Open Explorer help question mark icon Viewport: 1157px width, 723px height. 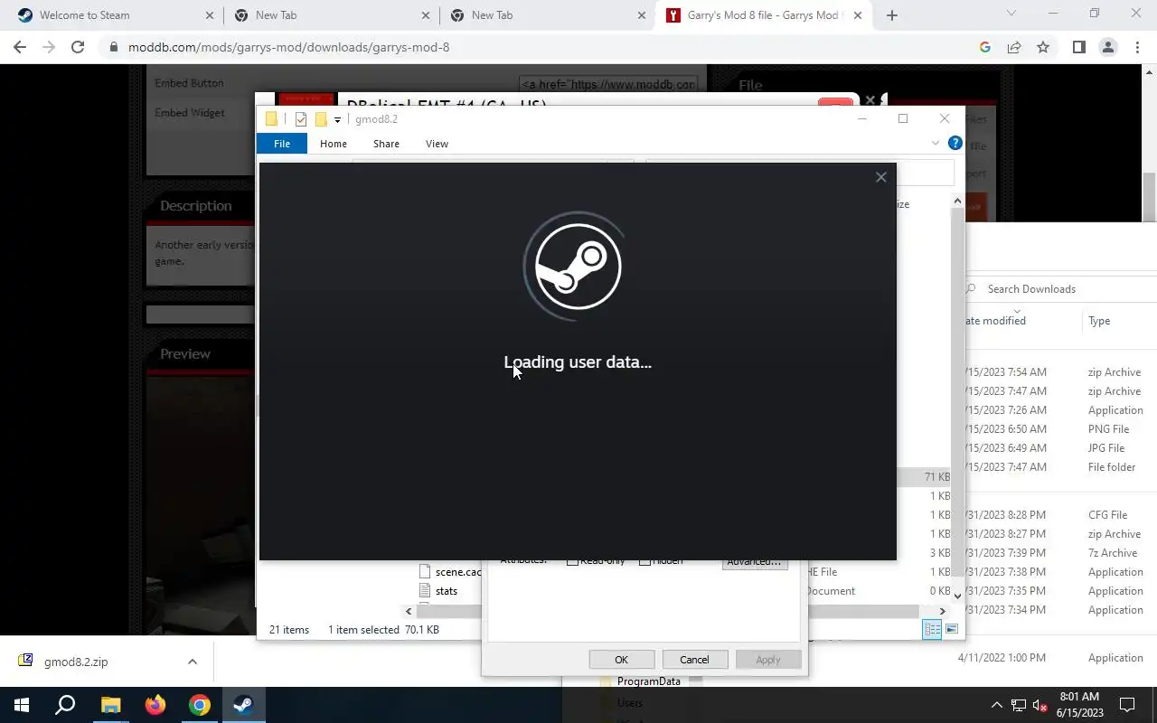[955, 143]
